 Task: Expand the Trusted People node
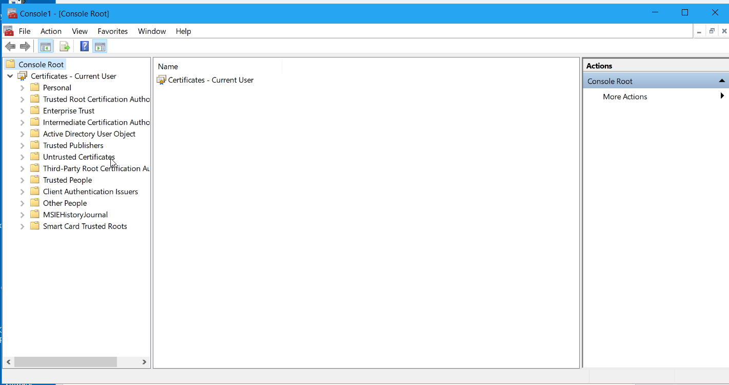click(x=22, y=180)
